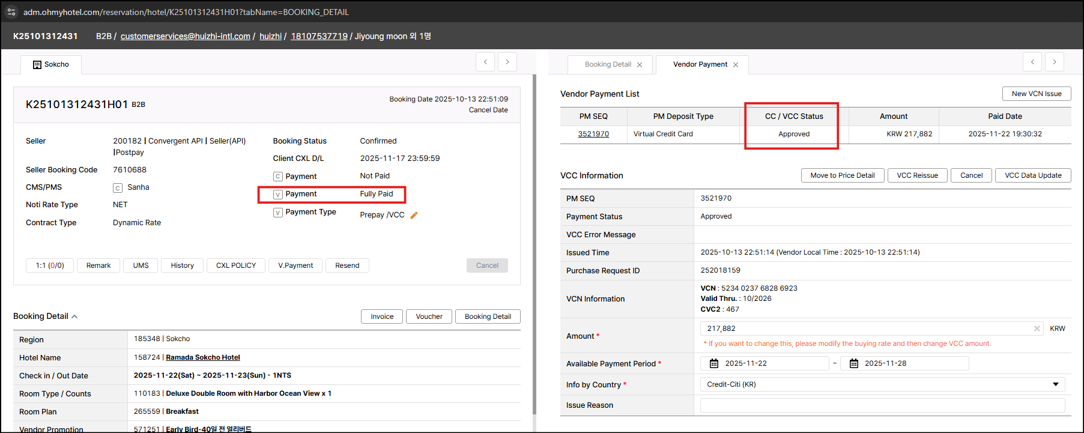Click the start date calendar icon for payment period
This screenshot has height=433, width=1084.
[714, 363]
